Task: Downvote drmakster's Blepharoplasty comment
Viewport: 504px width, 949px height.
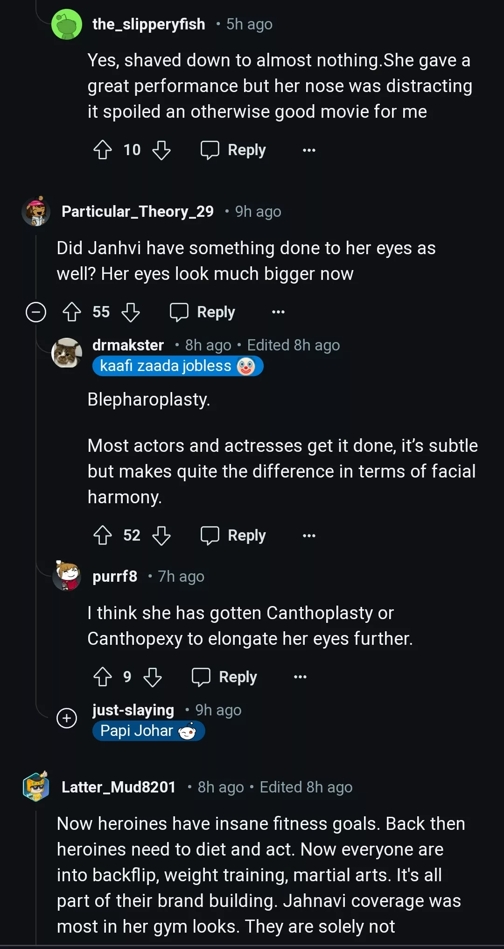Action: tap(161, 535)
